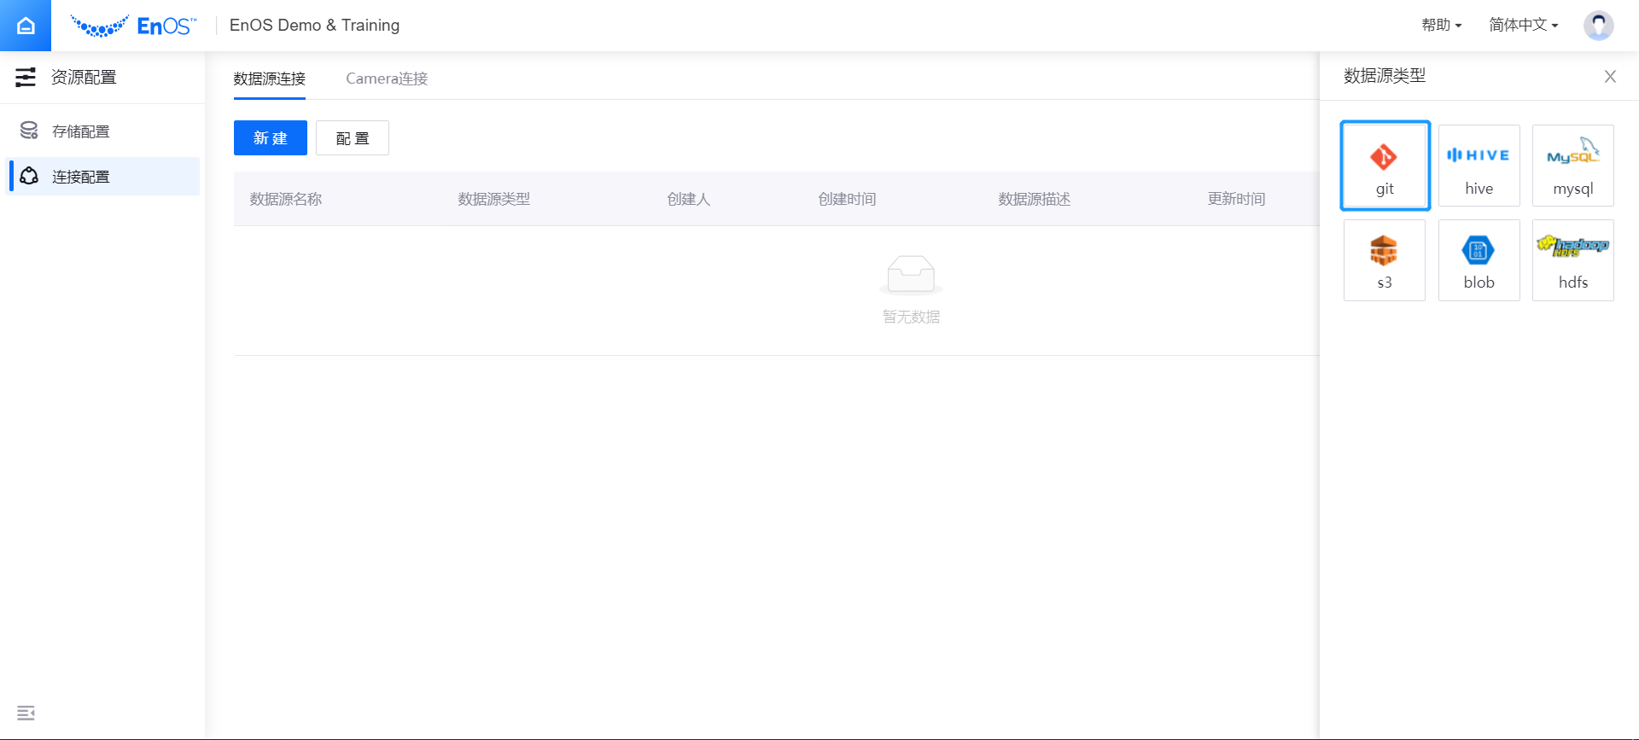The image size is (1639, 740).
Task: Select the git data source type
Action: coord(1385,166)
